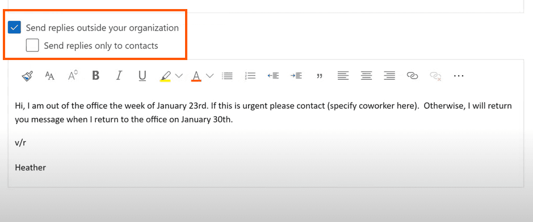This screenshot has width=533, height=222.
Task: Insert a bulleted list
Action: 227,76
